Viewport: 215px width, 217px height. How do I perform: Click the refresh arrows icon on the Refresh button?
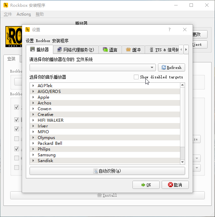164,67
